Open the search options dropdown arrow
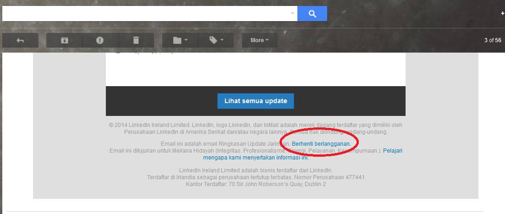Viewport: 505px width, 214px height. [292, 14]
